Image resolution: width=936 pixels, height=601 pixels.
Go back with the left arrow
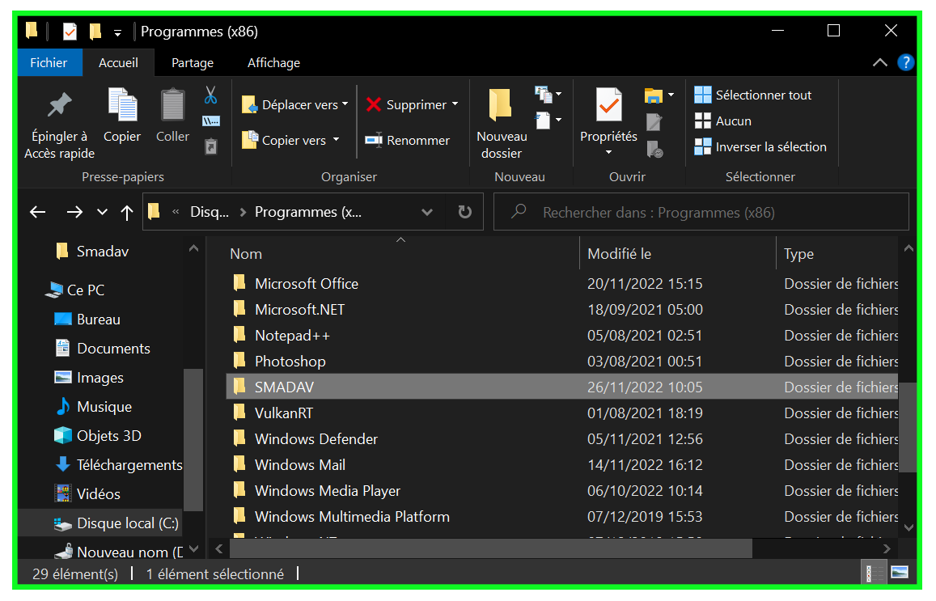37,212
